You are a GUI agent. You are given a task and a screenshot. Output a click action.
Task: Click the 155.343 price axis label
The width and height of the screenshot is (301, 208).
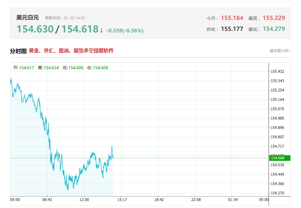point(277,81)
